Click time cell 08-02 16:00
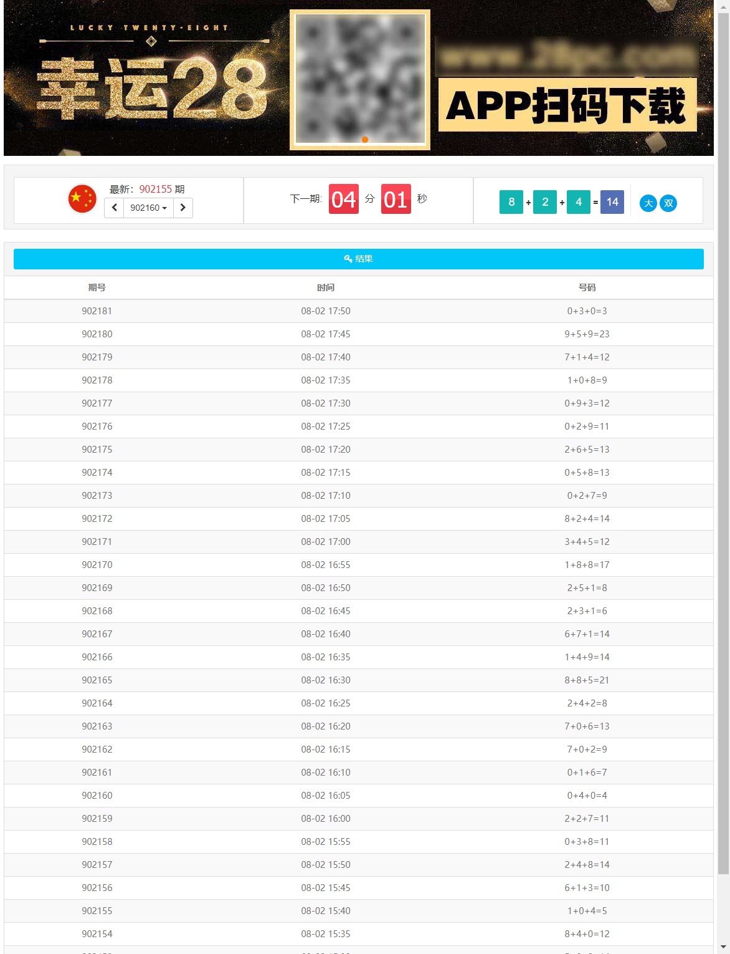The height and width of the screenshot is (954, 730). point(326,819)
